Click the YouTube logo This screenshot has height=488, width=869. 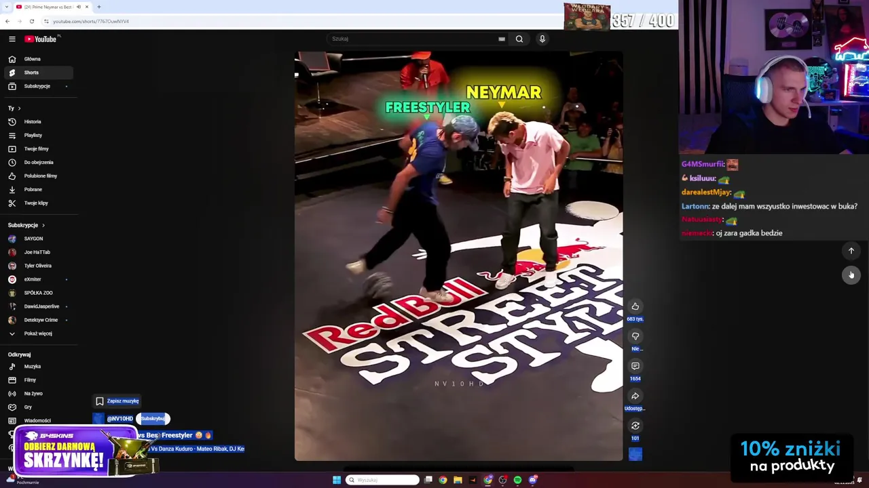coord(42,39)
